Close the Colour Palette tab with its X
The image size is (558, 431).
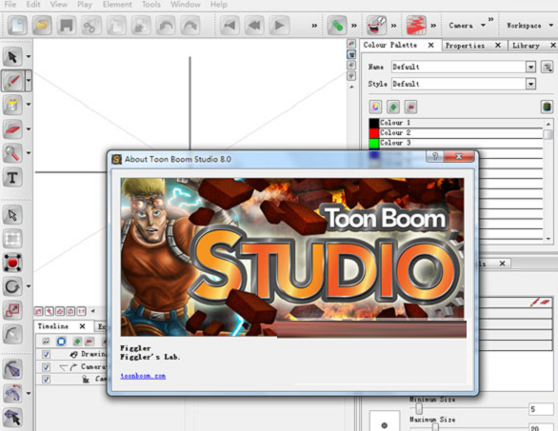click(430, 45)
